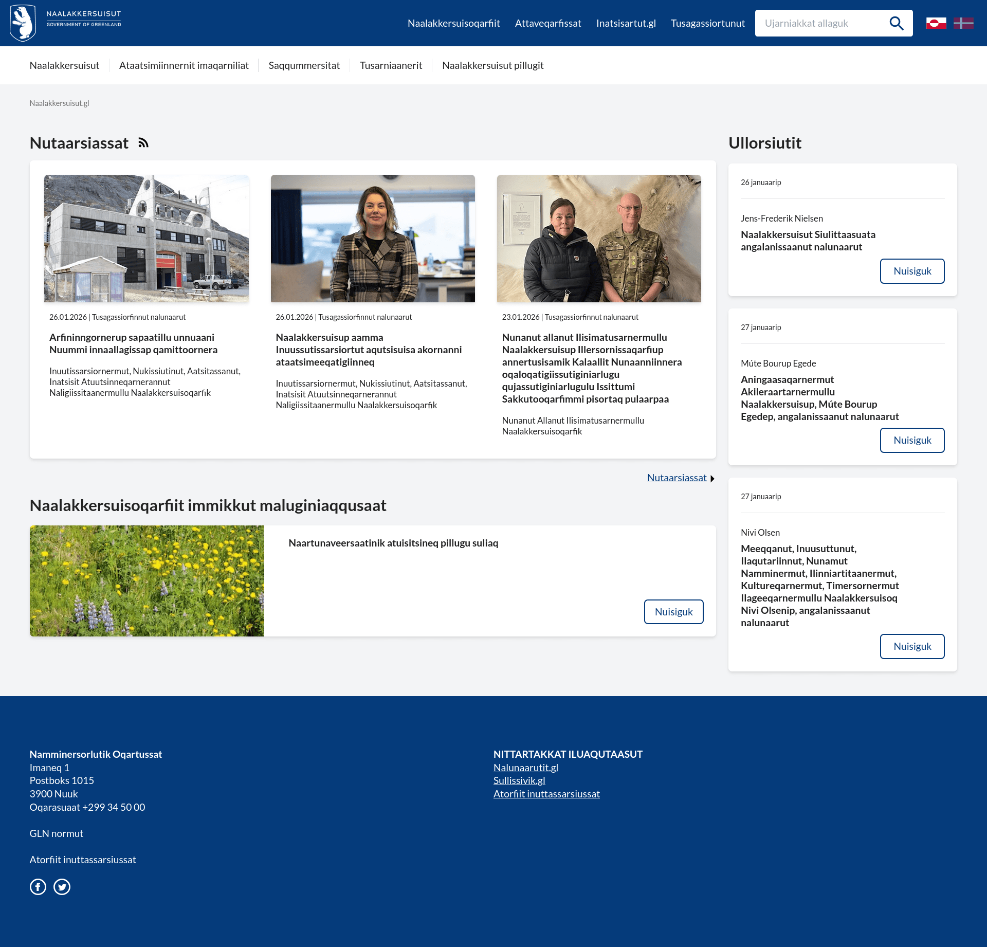
Task: Open the Nalunaarutit.gl footer link
Action: point(525,768)
